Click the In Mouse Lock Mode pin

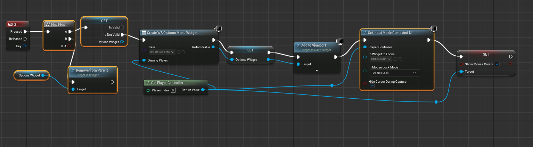tap(365, 71)
